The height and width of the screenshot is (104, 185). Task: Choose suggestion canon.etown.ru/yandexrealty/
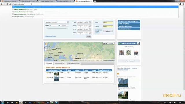point(95,12)
